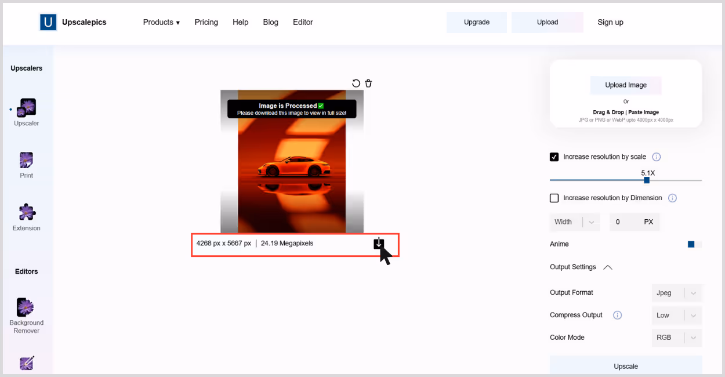The image size is (725, 377).
Task: Check Increase resolution by Dimension
Action: tap(554, 198)
